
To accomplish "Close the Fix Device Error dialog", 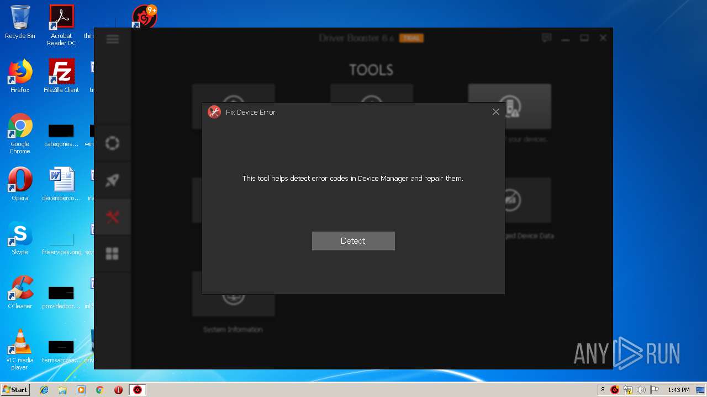I will tap(496, 112).
